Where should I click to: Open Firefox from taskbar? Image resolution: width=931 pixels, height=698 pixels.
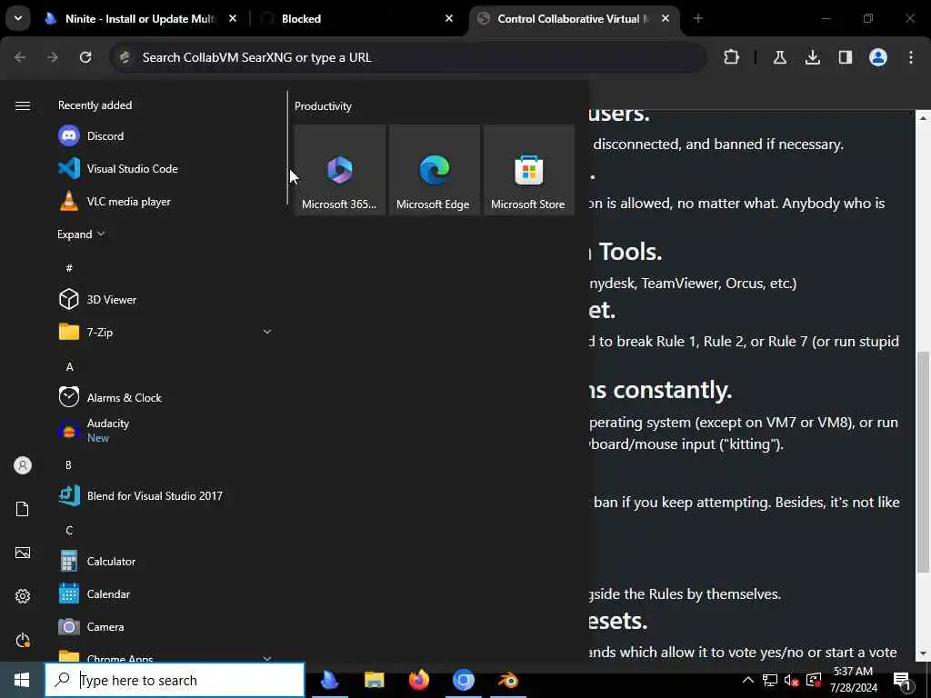click(x=418, y=680)
